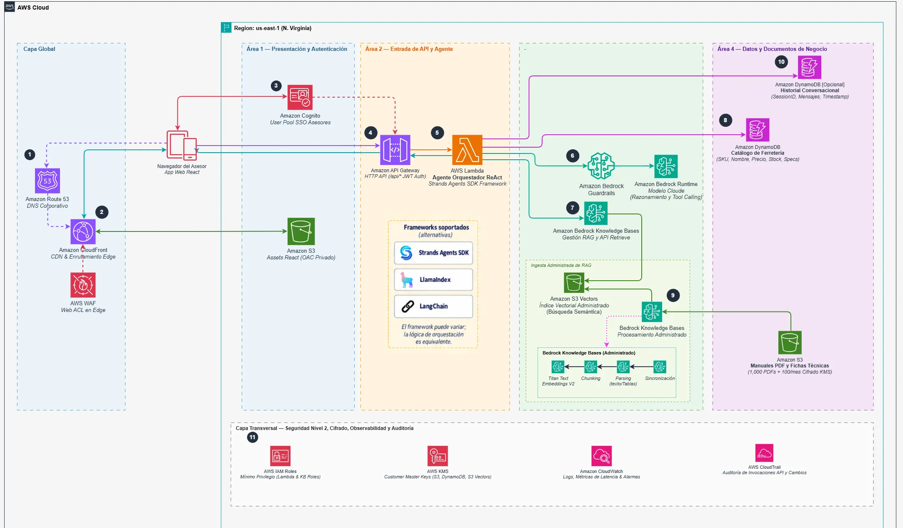Click the Amazon Cognito icon
The height and width of the screenshot is (528, 903).
(x=300, y=97)
